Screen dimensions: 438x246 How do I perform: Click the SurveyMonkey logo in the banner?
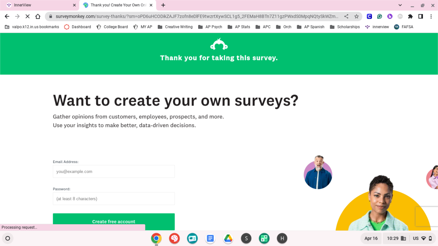point(219,44)
